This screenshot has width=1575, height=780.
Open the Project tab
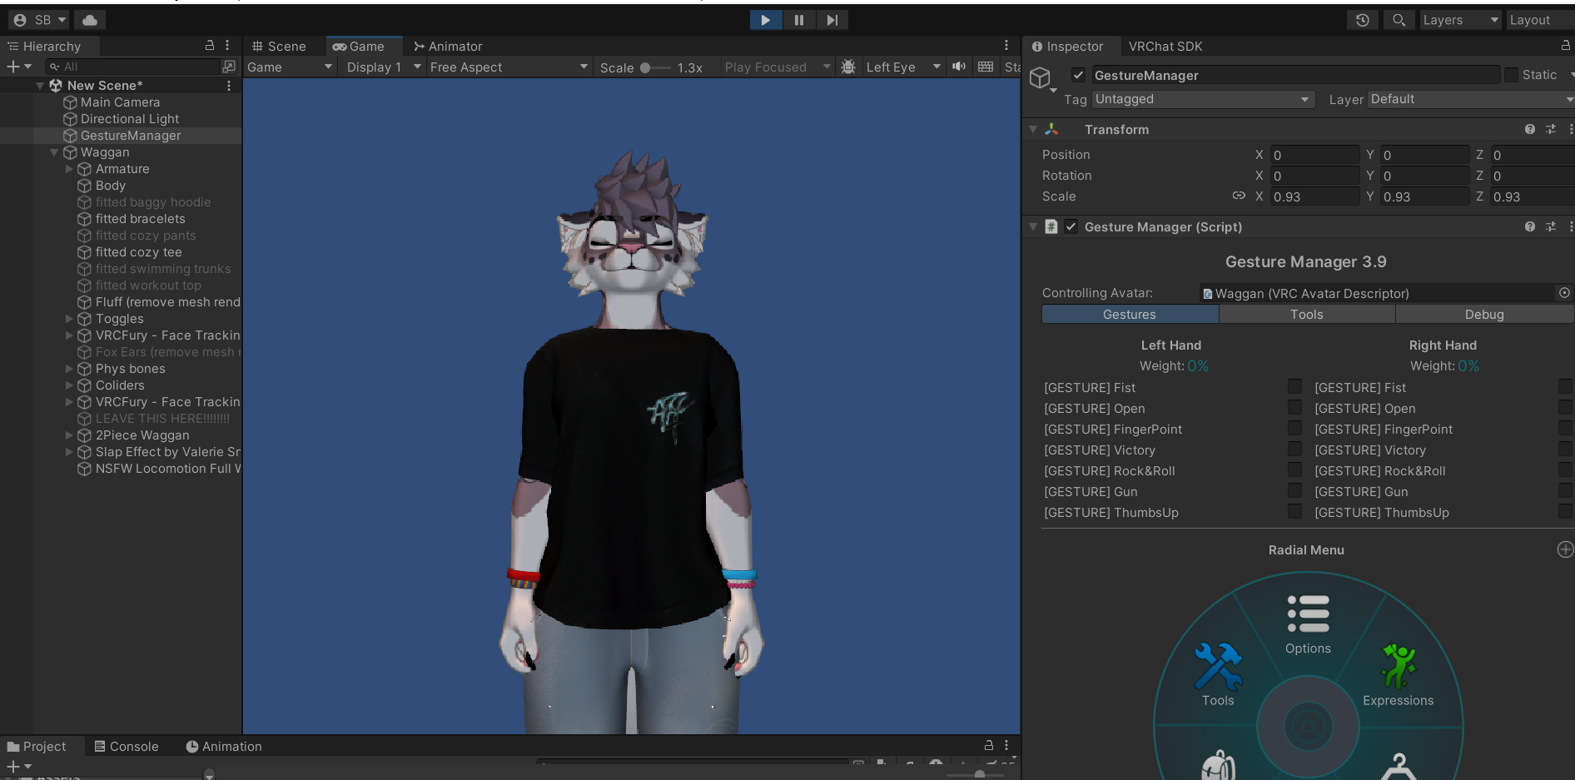coord(37,747)
